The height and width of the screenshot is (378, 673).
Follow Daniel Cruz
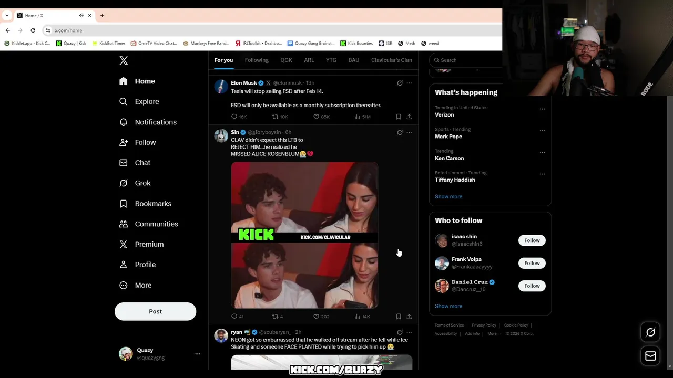tap(532, 286)
